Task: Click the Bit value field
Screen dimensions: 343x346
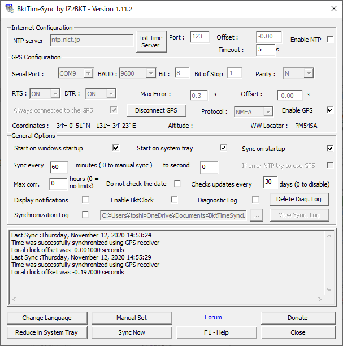Action: coord(182,73)
